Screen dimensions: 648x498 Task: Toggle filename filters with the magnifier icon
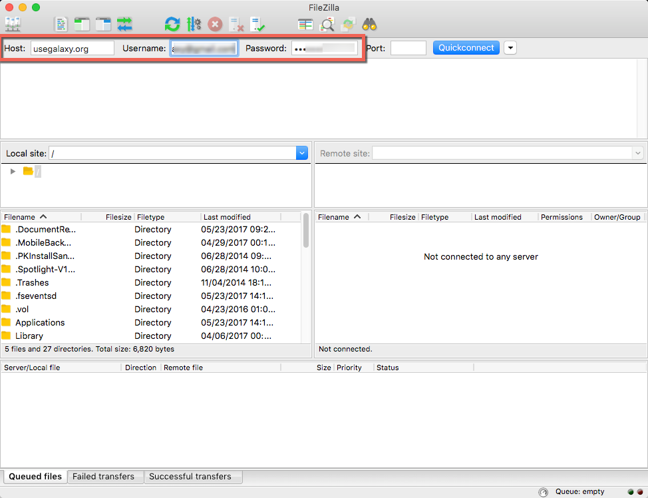coord(327,25)
